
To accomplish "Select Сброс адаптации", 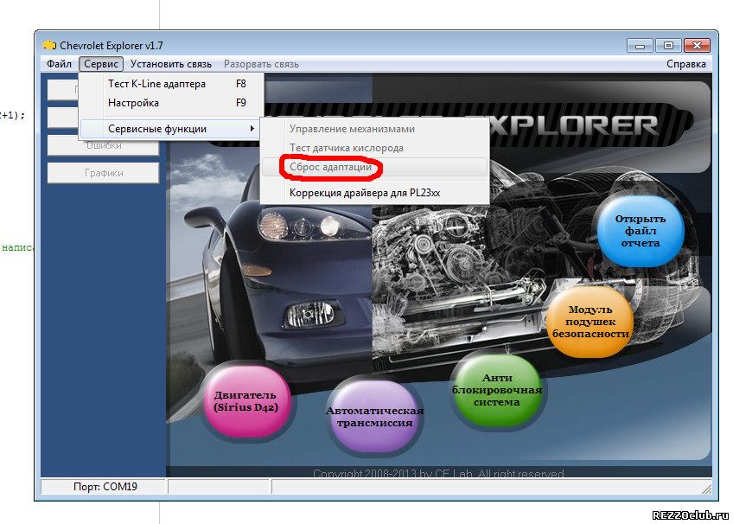I will pos(375,167).
